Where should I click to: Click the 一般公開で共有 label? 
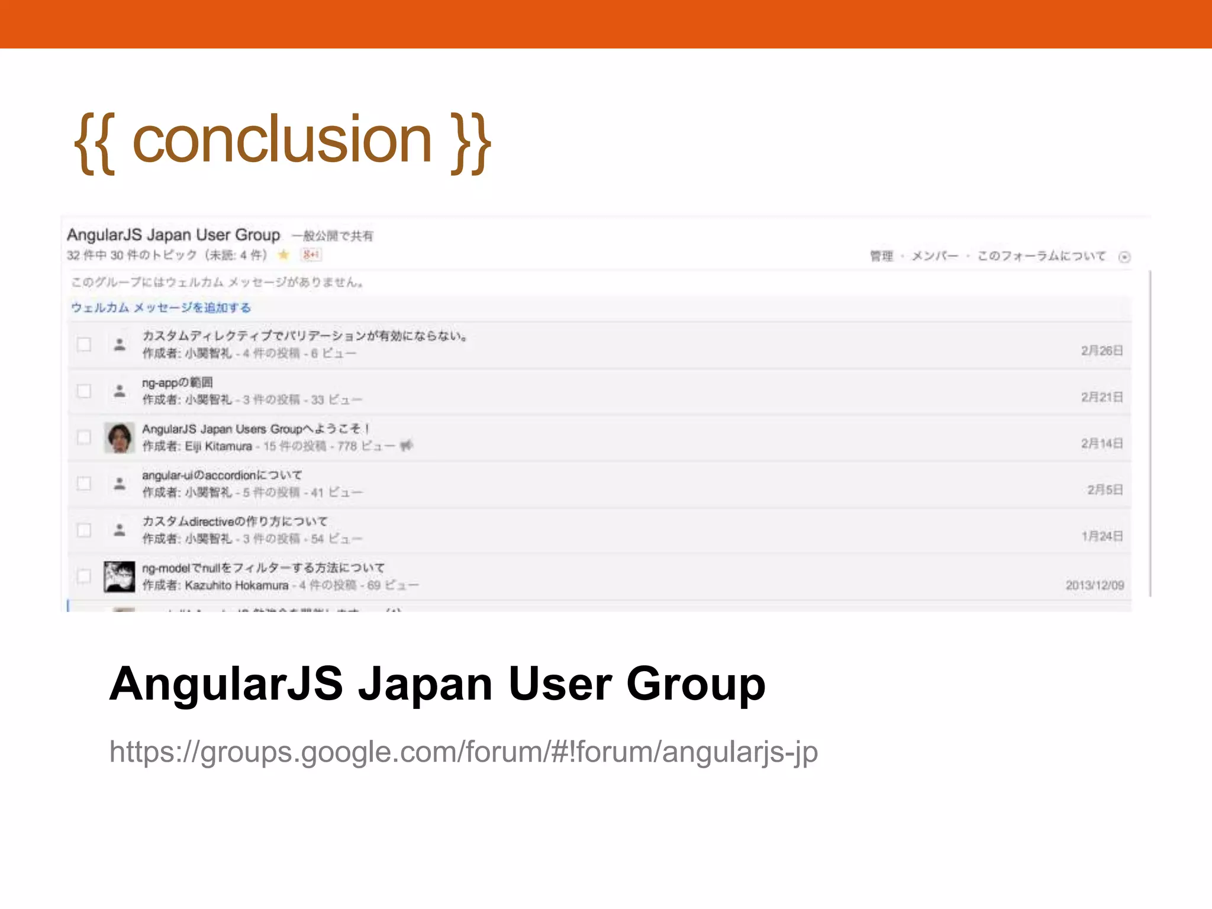(x=333, y=236)
